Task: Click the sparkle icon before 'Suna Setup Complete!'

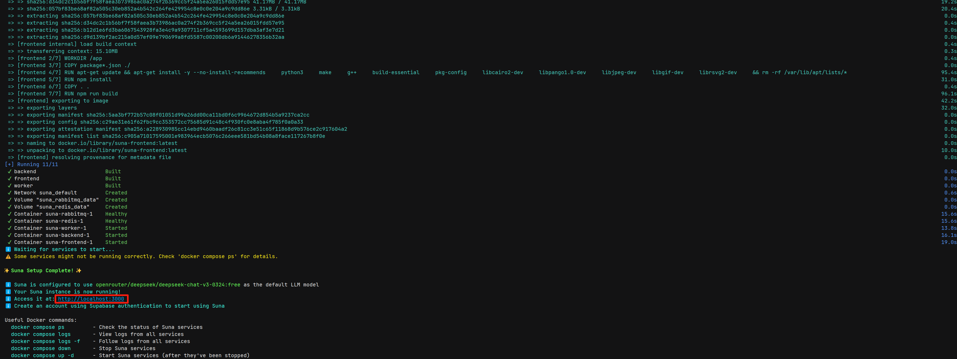Action: (7, 270)
